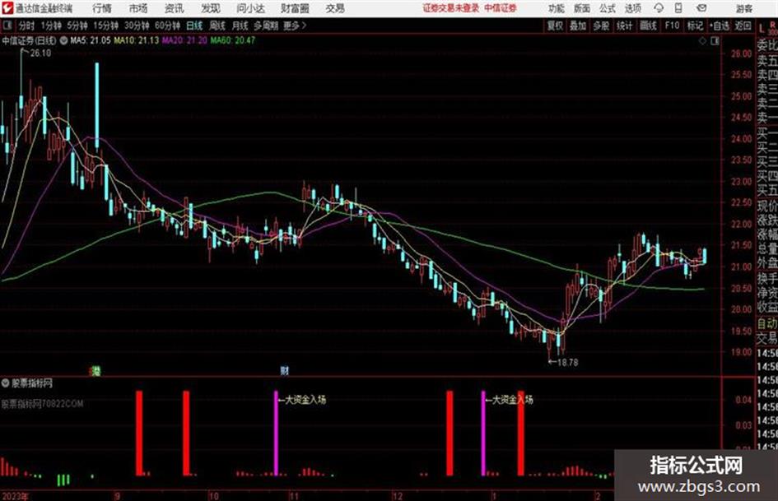Click the diamond icon at chart top right
Screen dimensions: 778x501
pos(702,41)
